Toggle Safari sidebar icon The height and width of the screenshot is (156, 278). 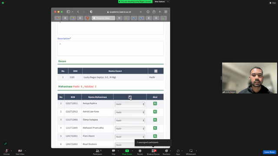(x=68, y=12)
